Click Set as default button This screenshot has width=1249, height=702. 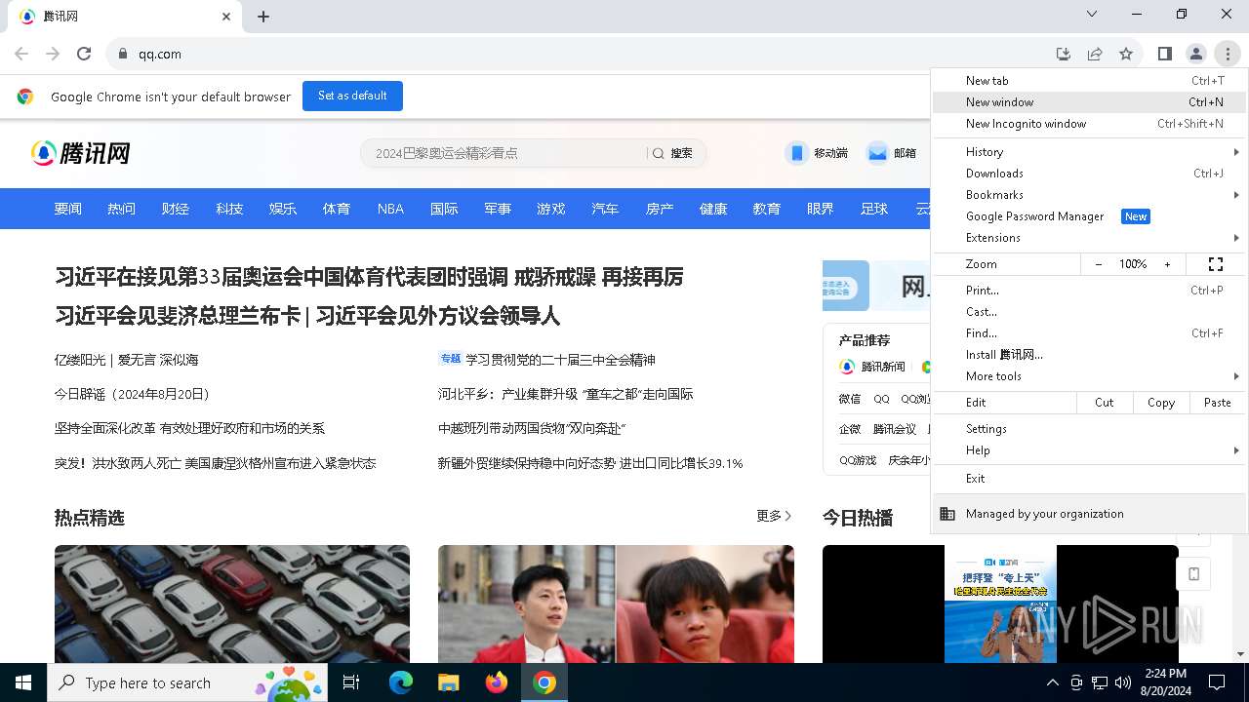pyautogui.click(x=352, y=96)
